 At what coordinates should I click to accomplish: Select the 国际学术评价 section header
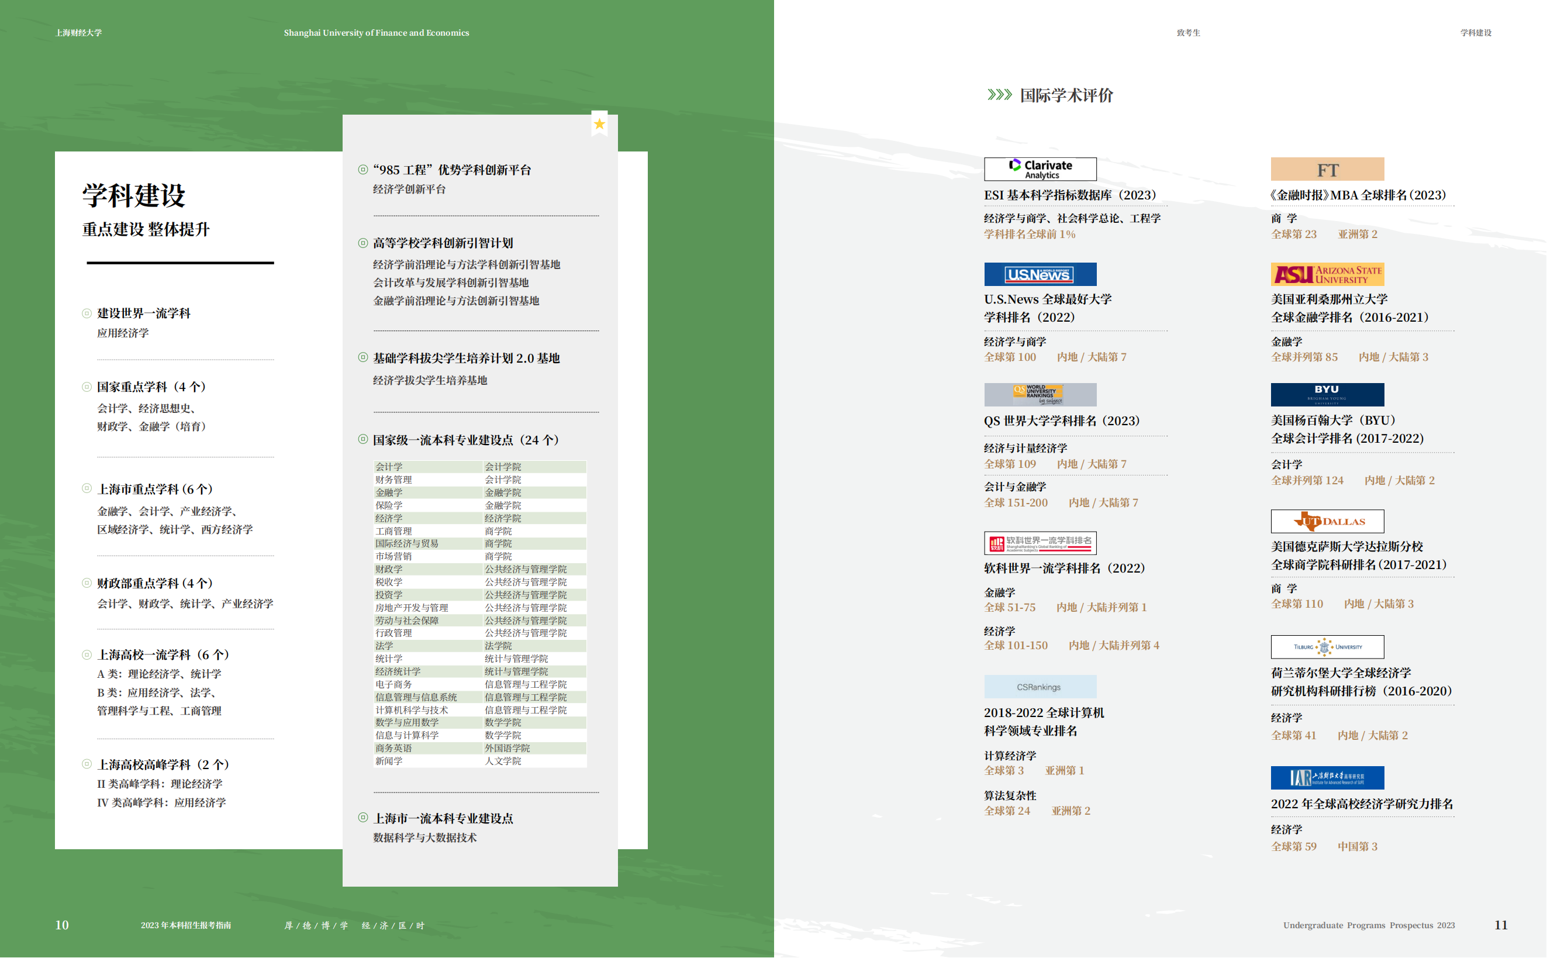tap(1066, 96)
